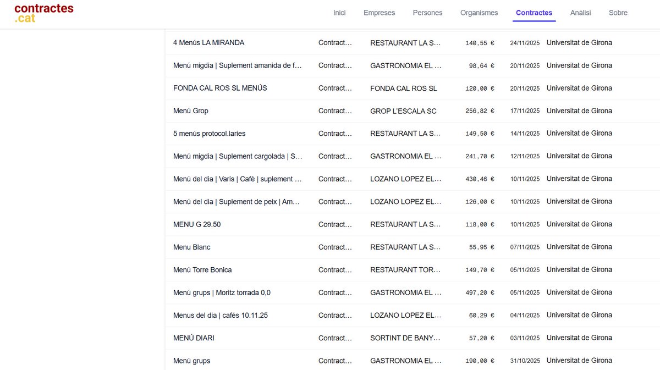The height and width of the screenshot is (370, 660).
Task: Click the 'FONDA CAL ROS SL' company cell
Action: (404, 89)
